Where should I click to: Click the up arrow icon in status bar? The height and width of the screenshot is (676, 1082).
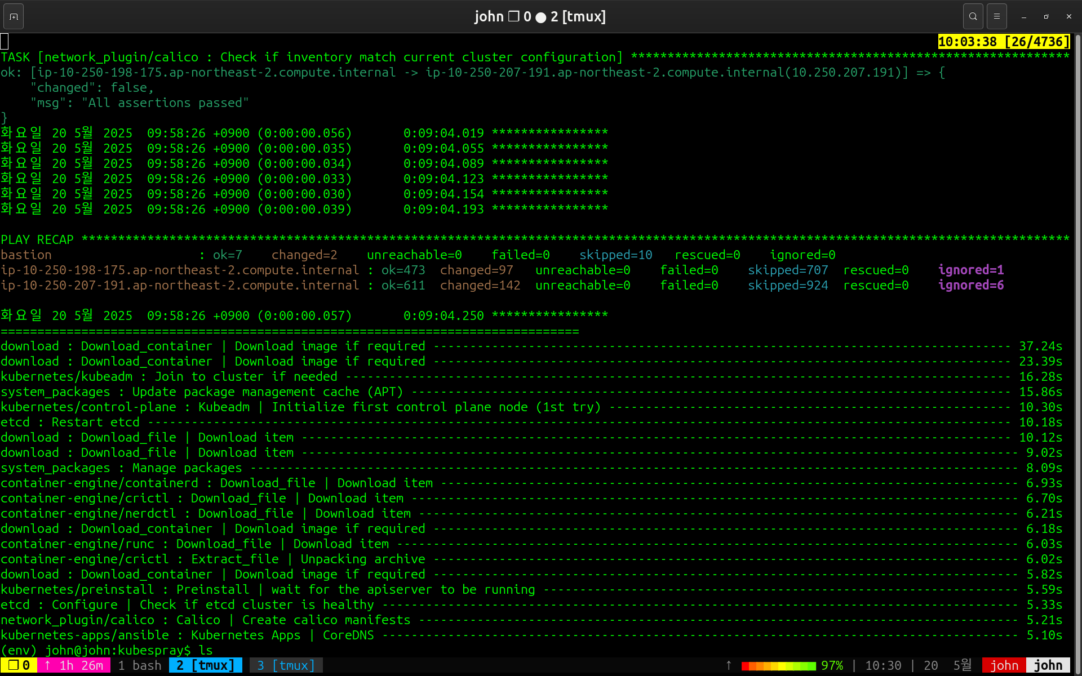(x=729, y=665)
